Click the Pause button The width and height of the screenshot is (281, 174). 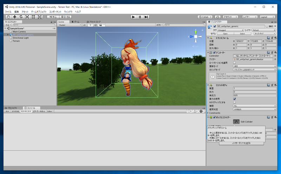pyautogui.click(x=140, y=17)
